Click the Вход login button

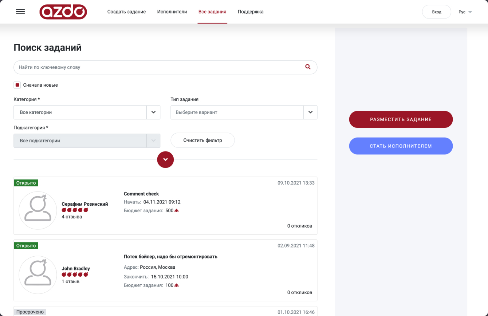(x=437, y=12)
